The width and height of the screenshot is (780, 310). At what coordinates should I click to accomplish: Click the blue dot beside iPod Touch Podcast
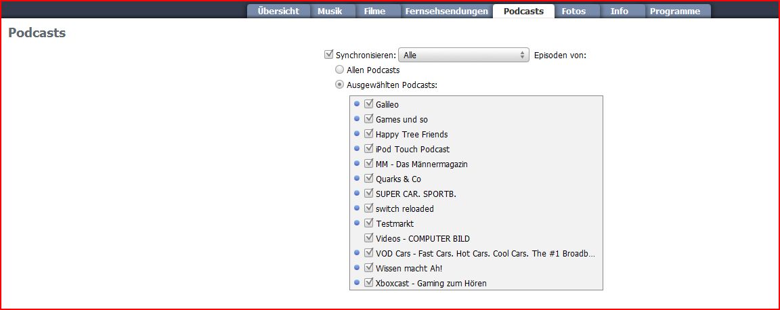pyautogui.click(x=357, y=148)
